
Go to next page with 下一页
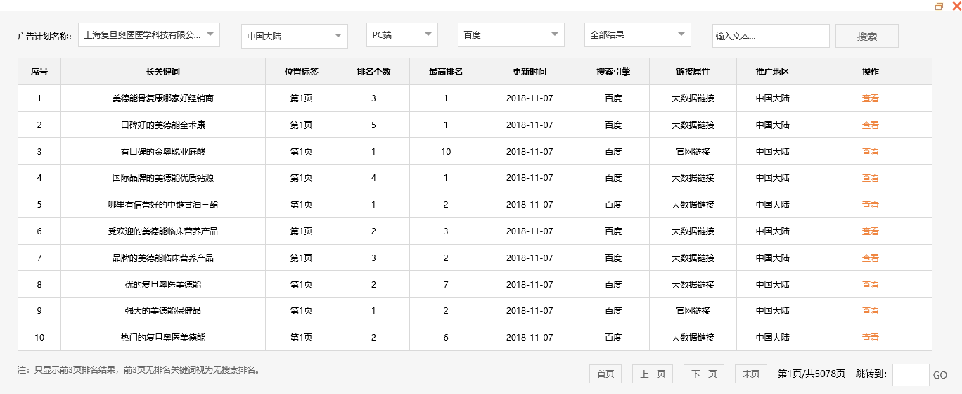tap(704, 374)
